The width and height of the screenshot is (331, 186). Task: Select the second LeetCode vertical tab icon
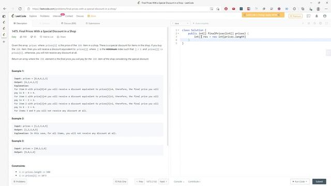(4, 28)
